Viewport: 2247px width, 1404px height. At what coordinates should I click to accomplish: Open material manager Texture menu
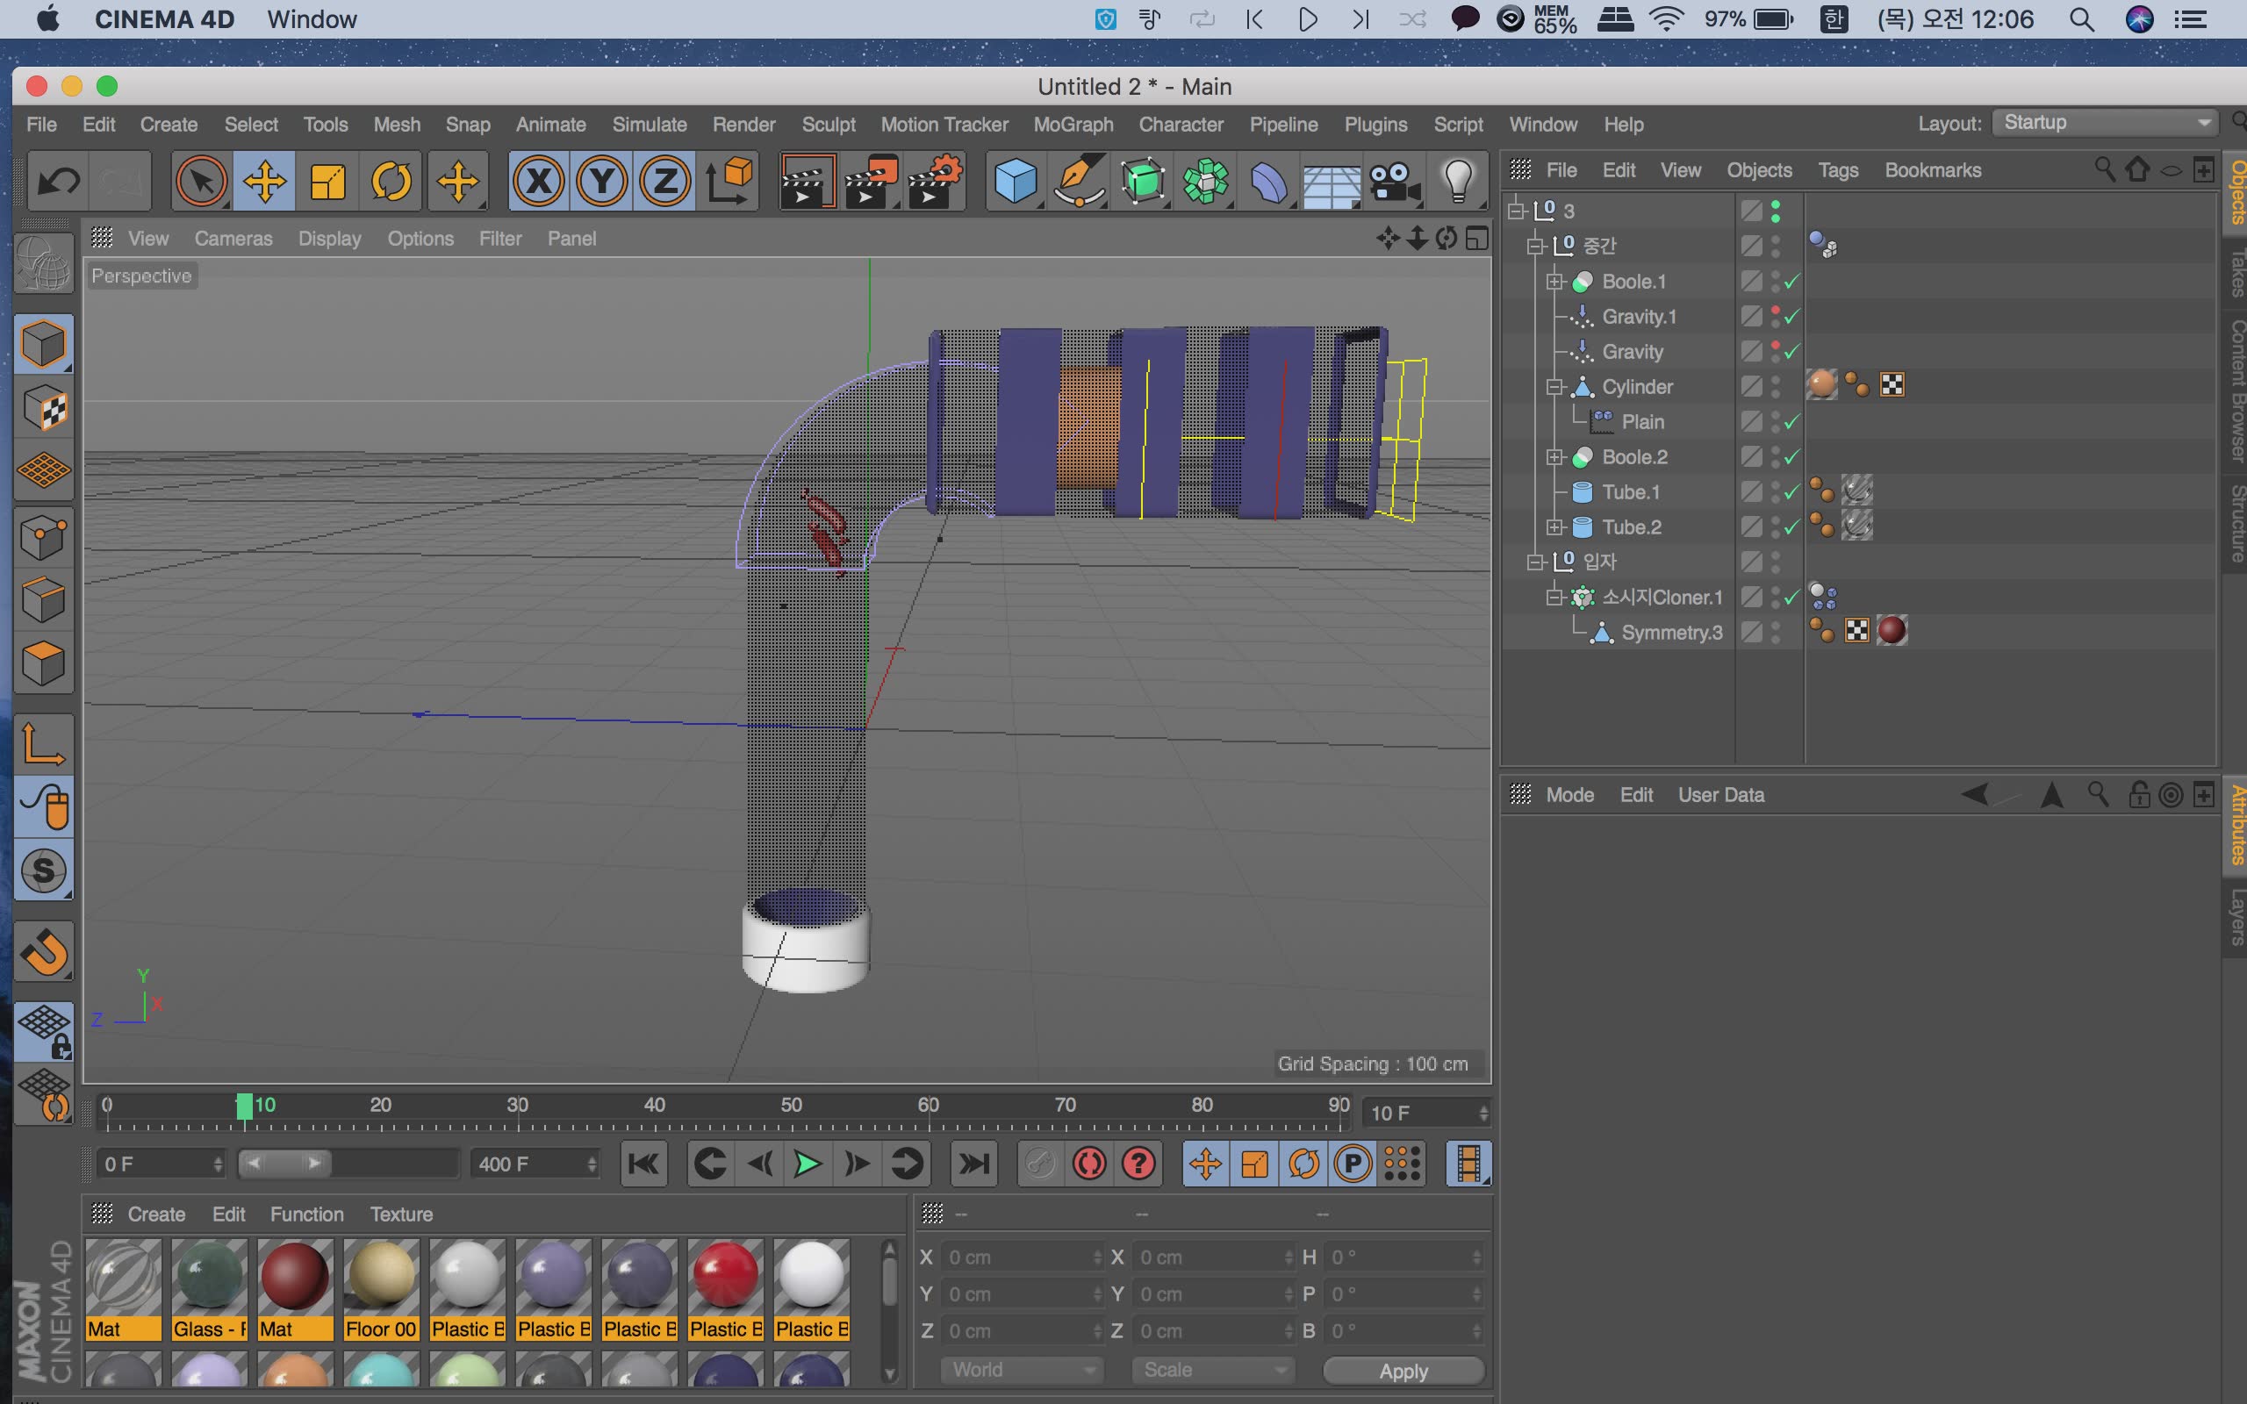tap(401, 1214)
